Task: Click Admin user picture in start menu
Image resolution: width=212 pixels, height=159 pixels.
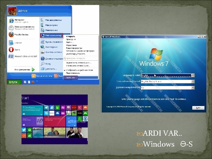Action: click(12, 11)
